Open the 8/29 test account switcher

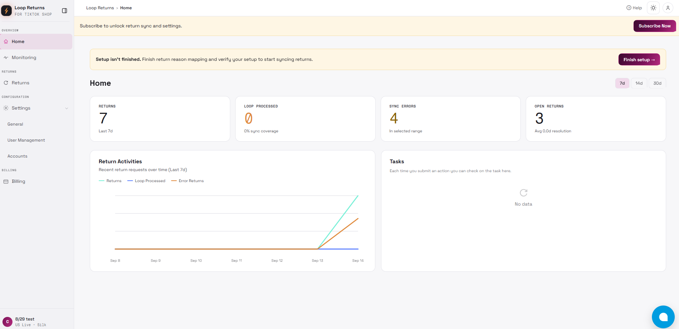pos(36,322)
